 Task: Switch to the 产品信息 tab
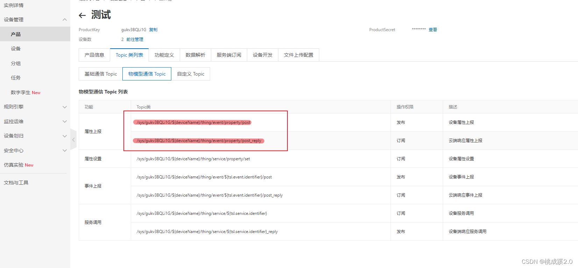(x=94, y=55)
